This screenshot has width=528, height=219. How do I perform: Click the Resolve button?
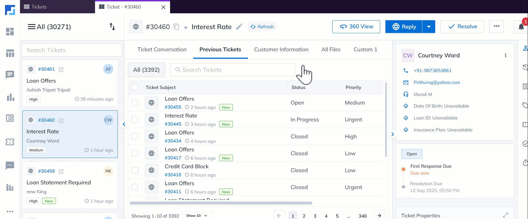tap(462, 27)
